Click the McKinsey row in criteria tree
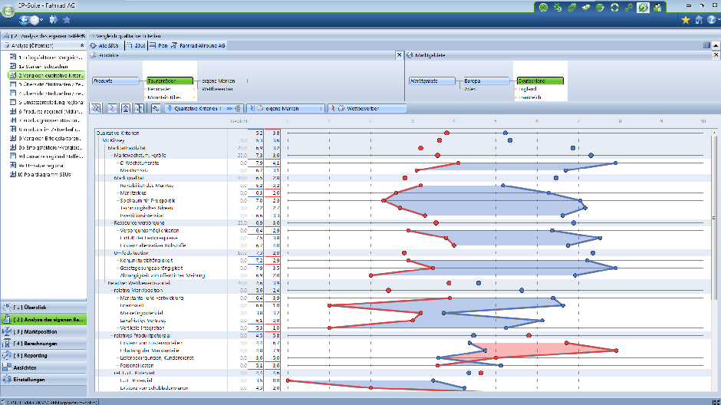Screen dimensions: 721x405 [113, 140]
